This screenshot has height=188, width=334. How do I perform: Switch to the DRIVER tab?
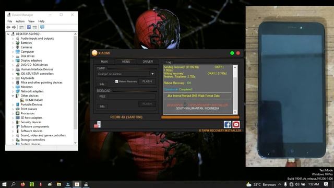[x=148, y=62]
